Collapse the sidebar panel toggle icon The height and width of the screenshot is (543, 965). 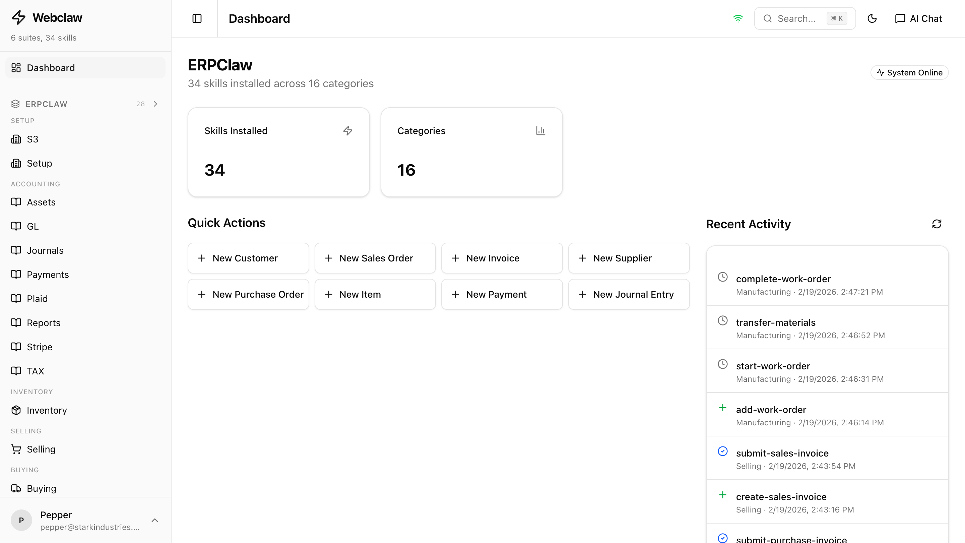[x=197, y=18]
